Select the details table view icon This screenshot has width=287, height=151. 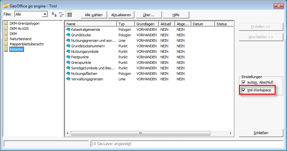pos(69,15)
